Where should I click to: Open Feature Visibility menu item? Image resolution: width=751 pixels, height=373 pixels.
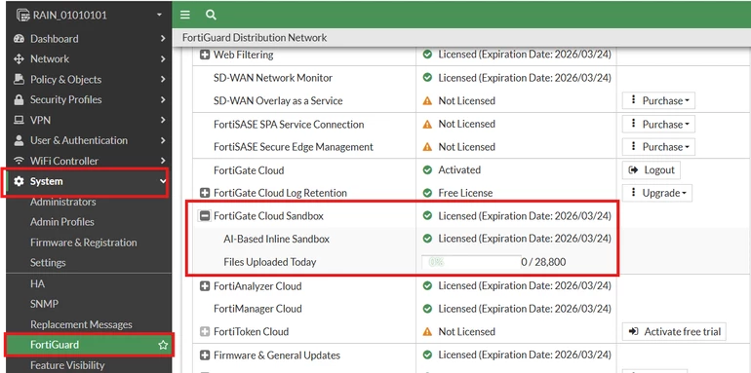pyautogui.click(x=67, y=365)
